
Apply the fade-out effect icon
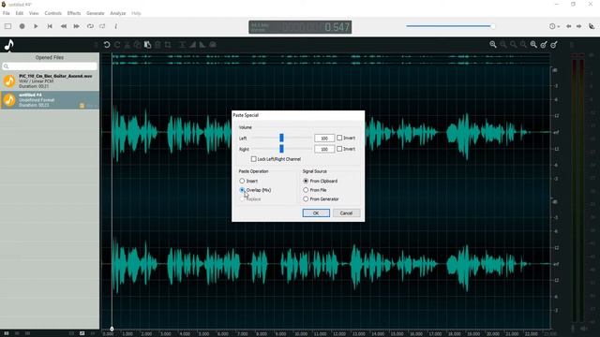(202, 45)
